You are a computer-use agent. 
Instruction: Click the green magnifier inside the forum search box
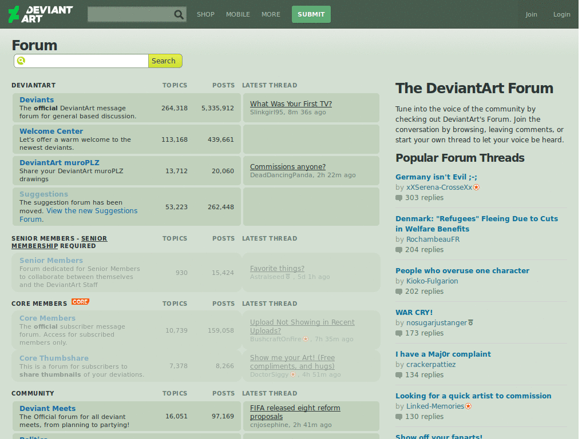21,61
